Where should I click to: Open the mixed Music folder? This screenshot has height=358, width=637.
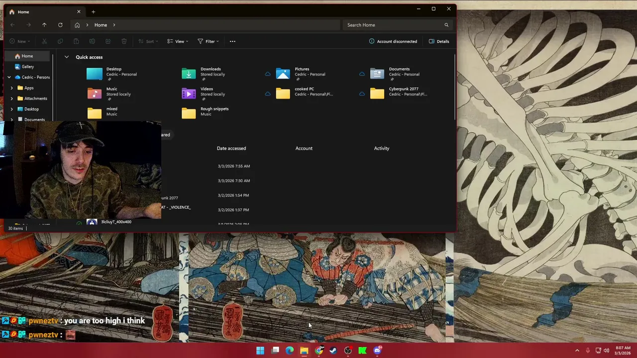pyautogui.click(x=103, y=113)
